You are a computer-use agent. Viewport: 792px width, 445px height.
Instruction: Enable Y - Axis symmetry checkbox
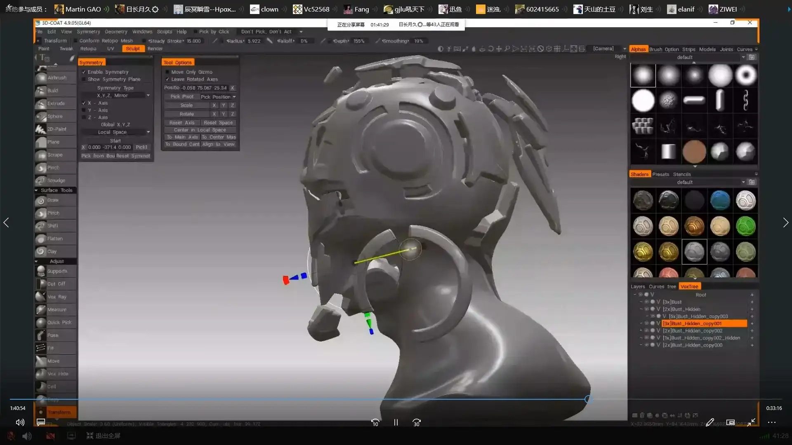point(84,110)
